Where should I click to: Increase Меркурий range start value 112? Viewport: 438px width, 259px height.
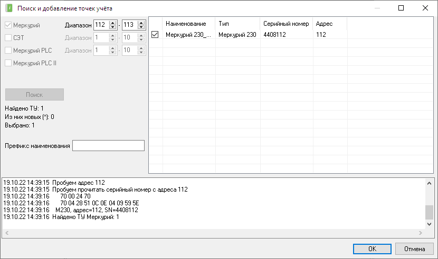click(112, 23)
